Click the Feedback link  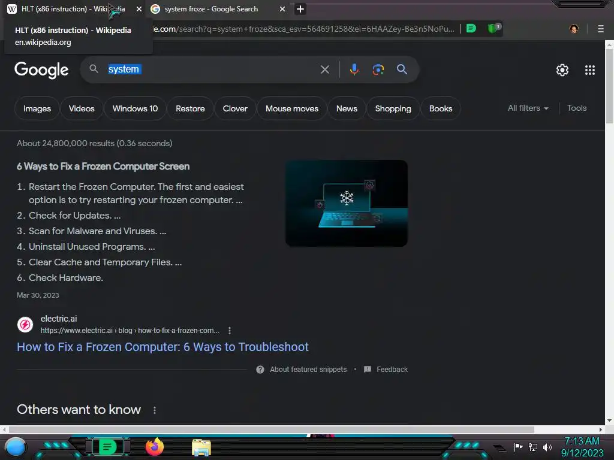pos(392,370)
